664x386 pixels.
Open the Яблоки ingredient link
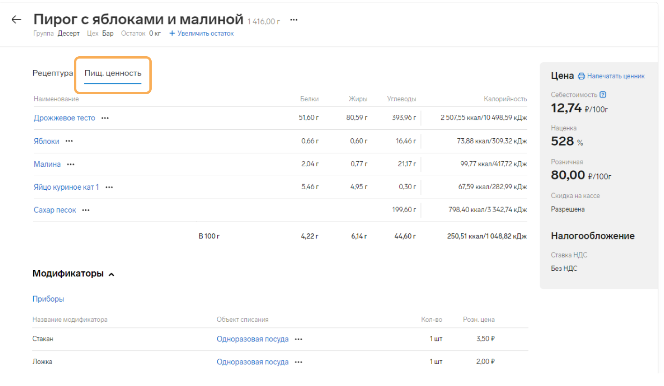click(x=46, y=141)
